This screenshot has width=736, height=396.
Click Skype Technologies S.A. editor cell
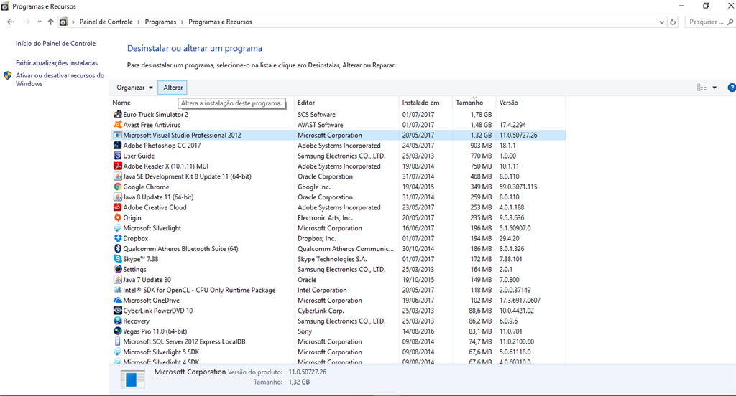pos(332,259)
